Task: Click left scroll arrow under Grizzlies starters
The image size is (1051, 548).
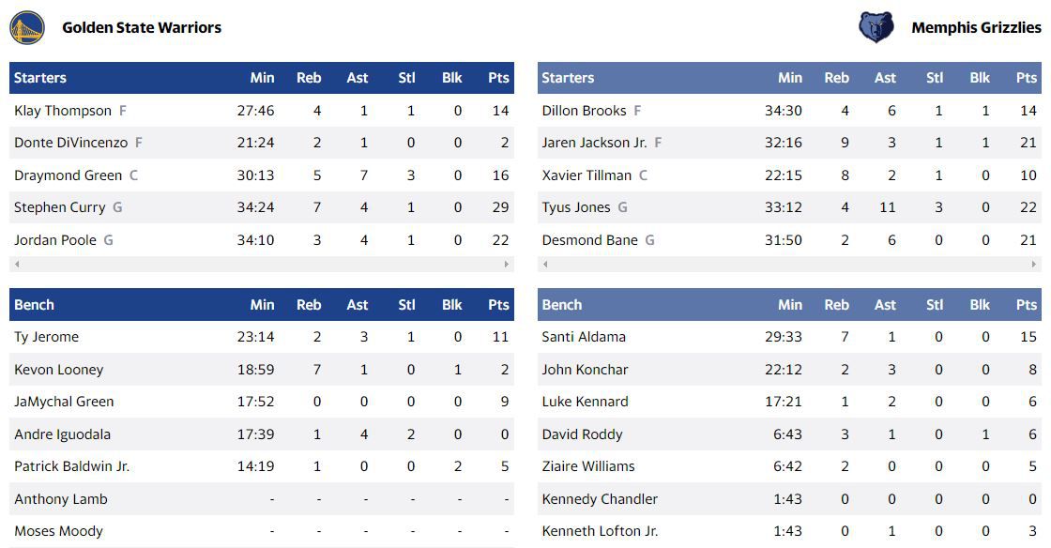Action: (x=545, y=264)
